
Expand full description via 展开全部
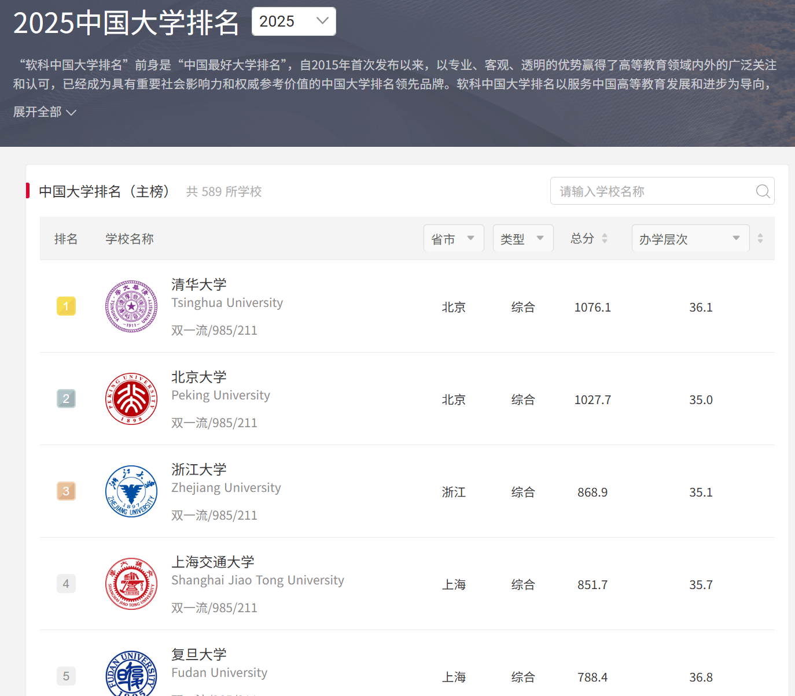point(45,112)
